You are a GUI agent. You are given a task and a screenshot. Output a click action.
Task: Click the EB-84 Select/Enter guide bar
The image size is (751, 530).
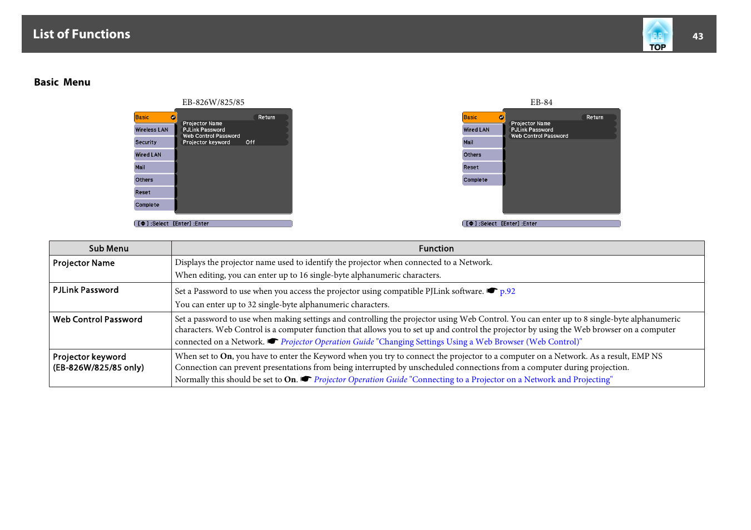click(541, 224)
